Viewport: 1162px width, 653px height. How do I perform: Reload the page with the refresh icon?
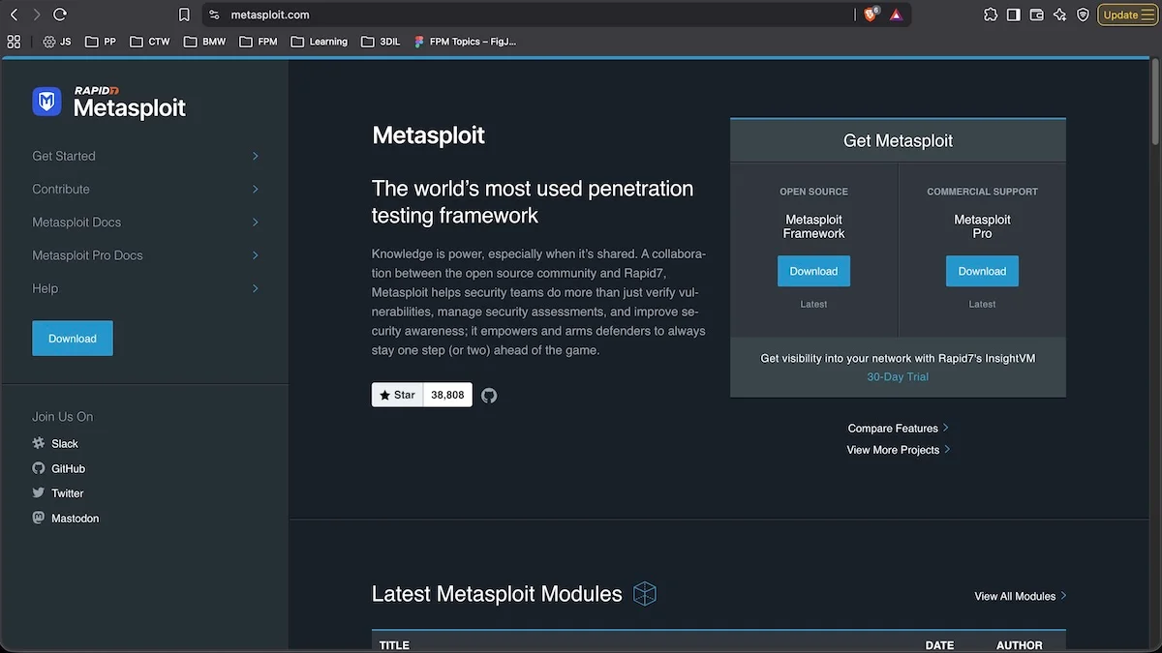coord(60,15)
